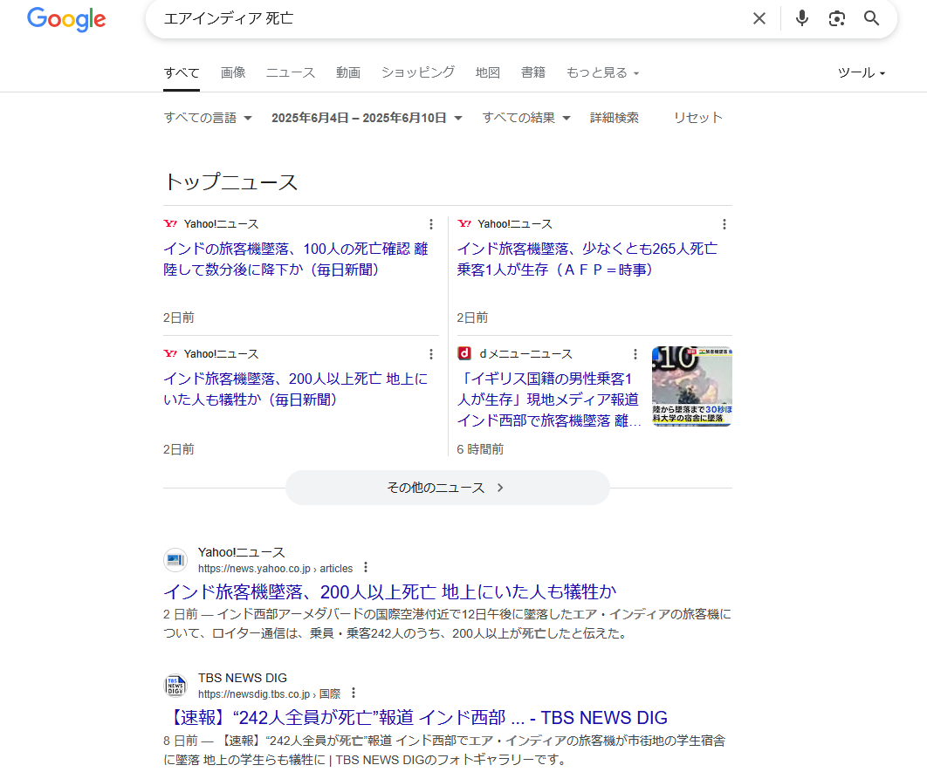Open options menu for dメニューニュース card
The width and height of the screenshot is (927, 772).
(x=635, y=354)
